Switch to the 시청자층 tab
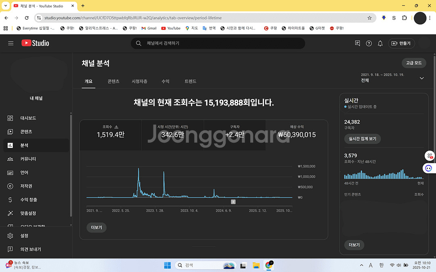This screenshot has width=436, height=272. click(139, 81)
